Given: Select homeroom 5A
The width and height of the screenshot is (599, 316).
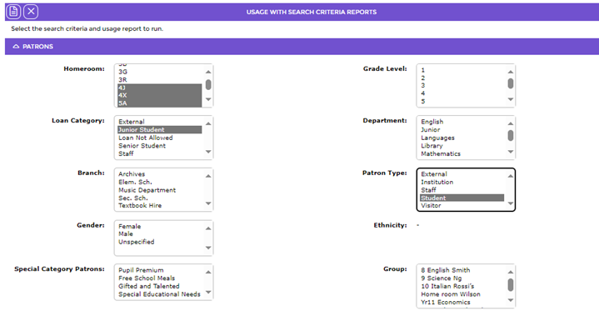Looking at the screenshot, I should click(160, 103).
